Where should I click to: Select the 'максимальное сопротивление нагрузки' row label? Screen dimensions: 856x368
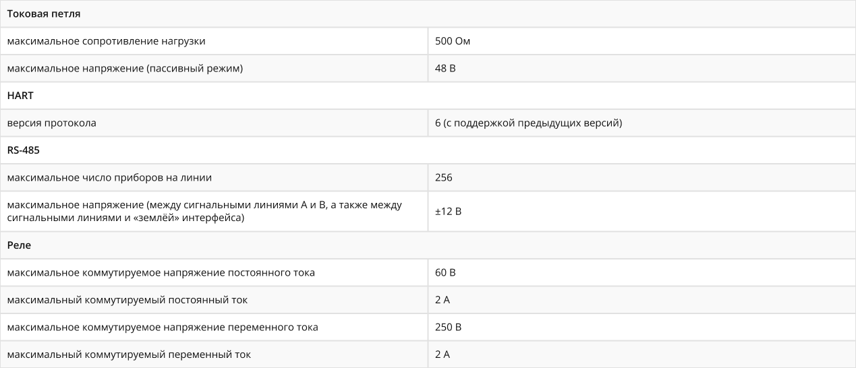point(214,41)
